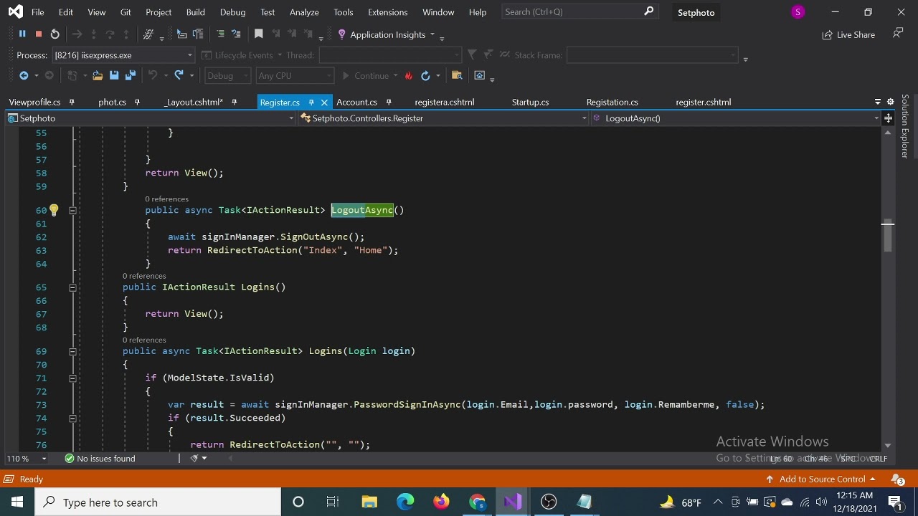The image size is (918, 516).
Task: Open File Explorer from the taskbar
Action: 369,502
